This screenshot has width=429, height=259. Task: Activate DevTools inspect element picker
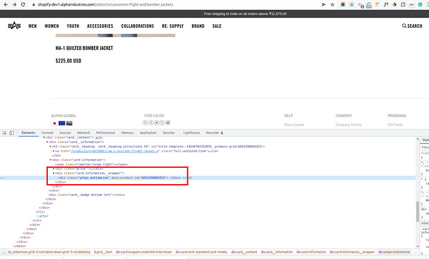[x=4, y=133]
